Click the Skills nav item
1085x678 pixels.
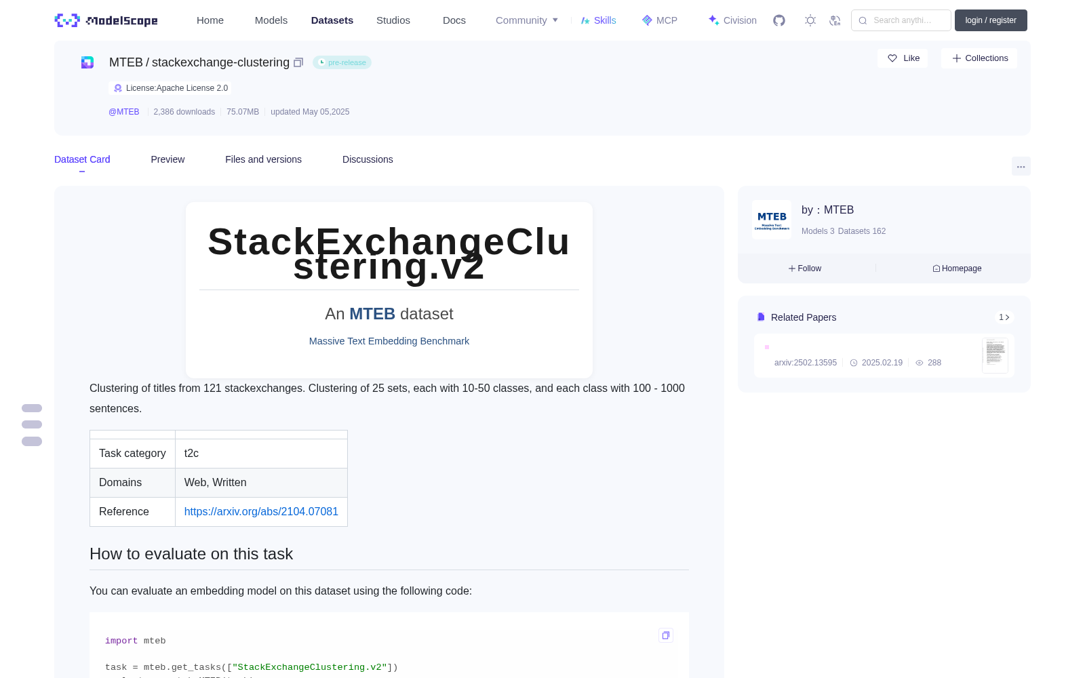click(599, 20)
